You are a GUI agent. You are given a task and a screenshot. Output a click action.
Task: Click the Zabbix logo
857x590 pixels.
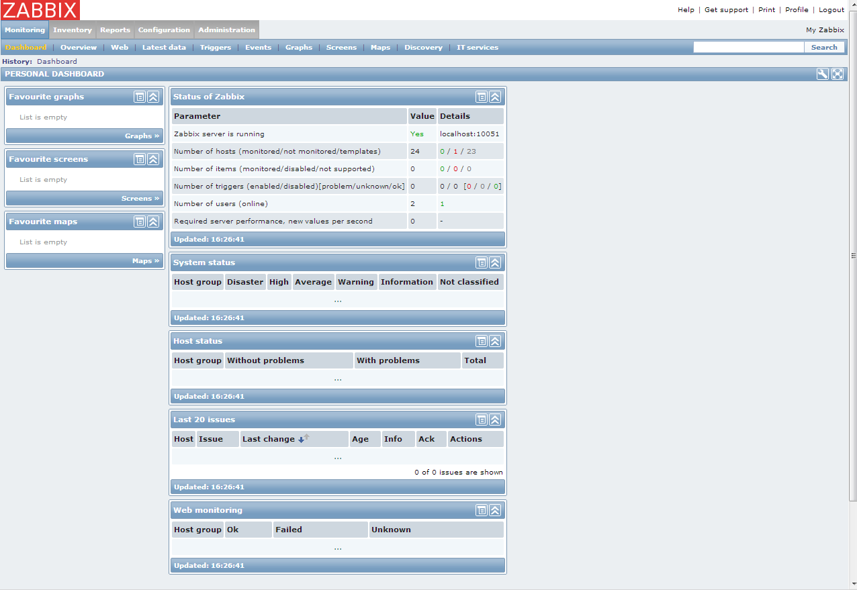coord(40,10)
